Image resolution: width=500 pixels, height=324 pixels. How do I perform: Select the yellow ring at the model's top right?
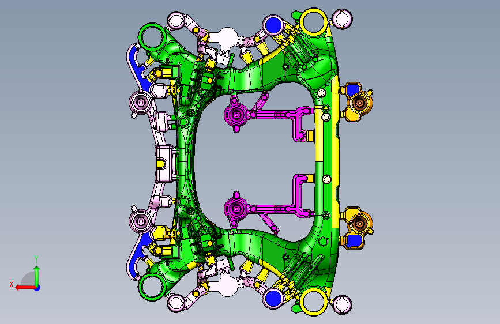coord(314,21)
